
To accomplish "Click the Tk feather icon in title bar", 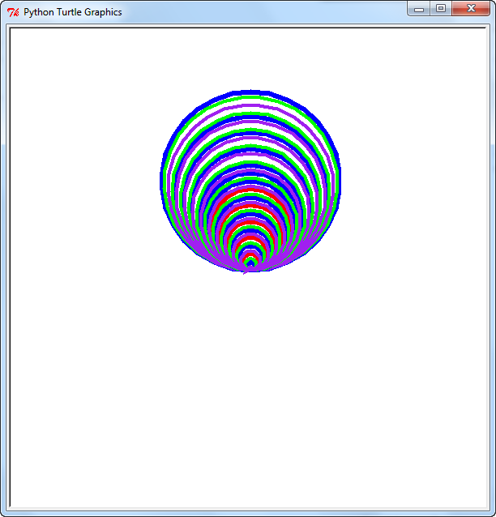I will pyautogui.click(x=13, y=12).
